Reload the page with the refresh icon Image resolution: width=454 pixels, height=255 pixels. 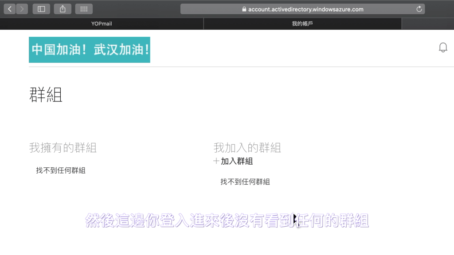coord(419,9)
